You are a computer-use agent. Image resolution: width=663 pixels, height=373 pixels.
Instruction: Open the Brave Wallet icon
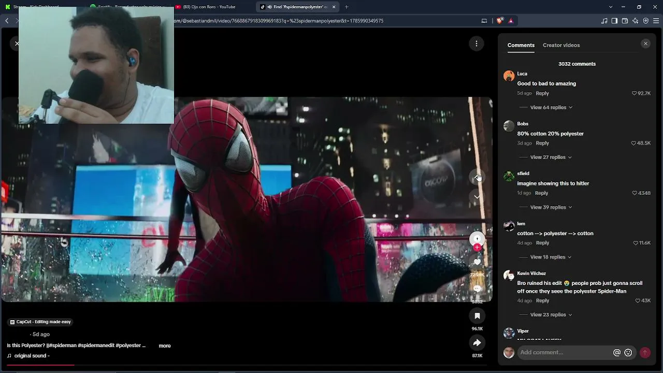tap(625, 21)
